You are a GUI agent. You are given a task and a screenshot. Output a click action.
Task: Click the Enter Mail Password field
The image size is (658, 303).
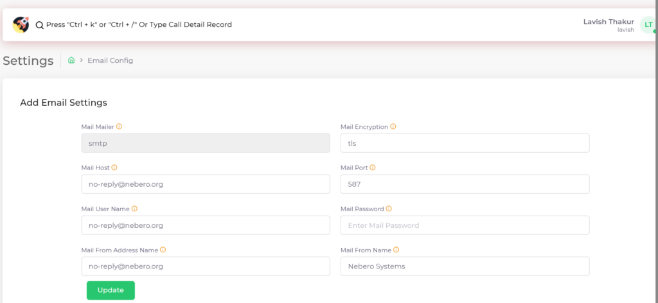pyautogui.click(x=465, y=225)
